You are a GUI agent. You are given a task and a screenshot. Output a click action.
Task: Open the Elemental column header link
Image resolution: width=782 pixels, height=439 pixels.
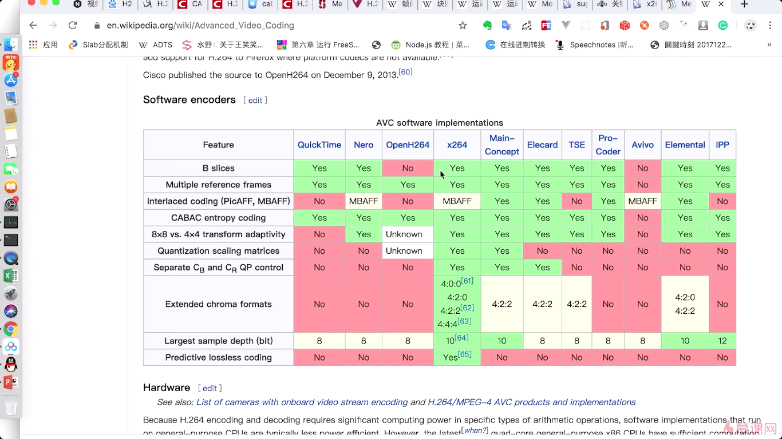coord(685,145)
